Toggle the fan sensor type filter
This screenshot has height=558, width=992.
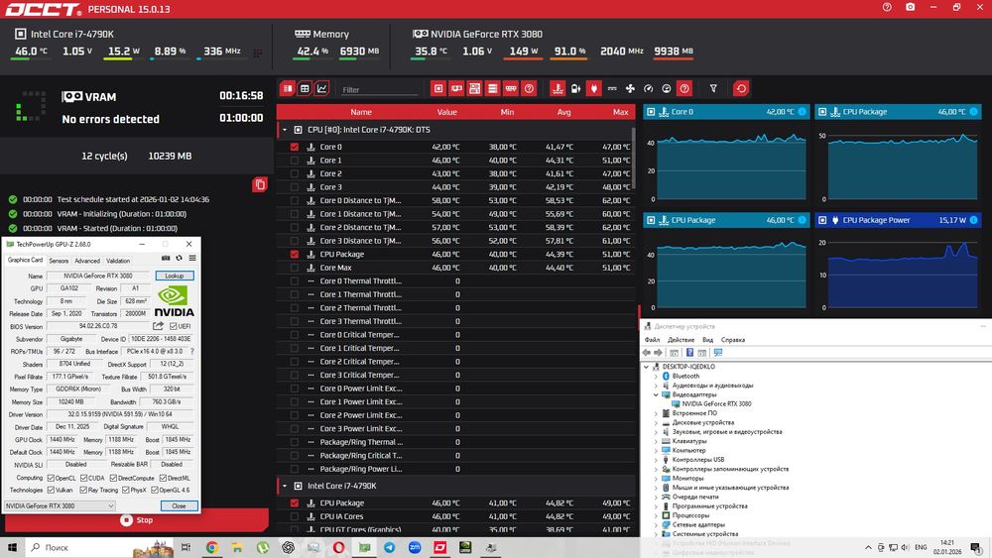[630, 89]
